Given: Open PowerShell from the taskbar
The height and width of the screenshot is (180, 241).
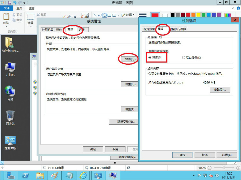Looking at the screenshot, I should 25,176.
